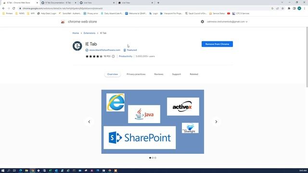This screenshot has width=308, height=173.
Task: Open a new browser tab
Action: (x=158, y=3)
